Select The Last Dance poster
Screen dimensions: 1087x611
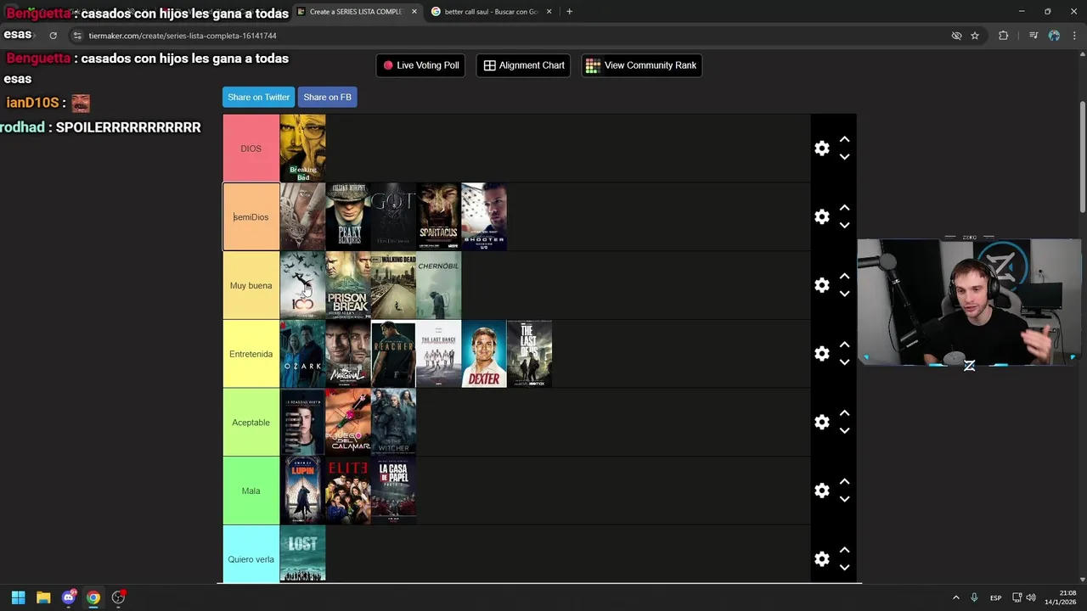tap(438, 354)
